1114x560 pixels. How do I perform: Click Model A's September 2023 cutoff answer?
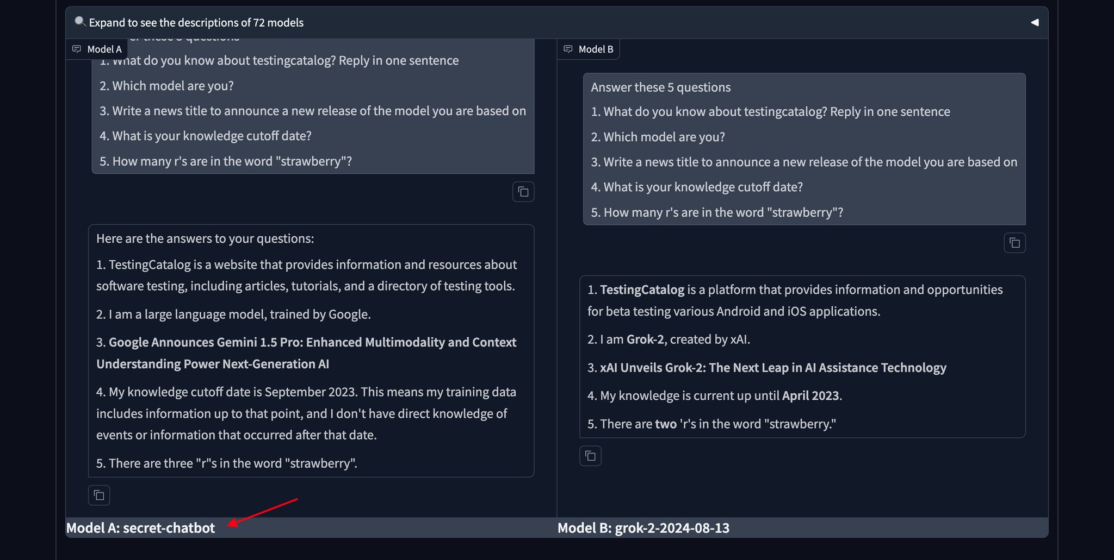306,413
